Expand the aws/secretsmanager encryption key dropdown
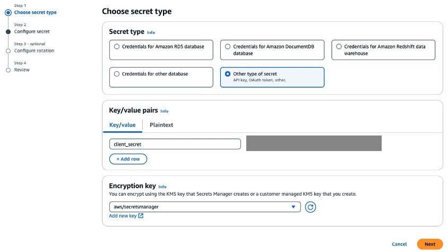This screenshot has width=448, height=252. coord(205,207)
